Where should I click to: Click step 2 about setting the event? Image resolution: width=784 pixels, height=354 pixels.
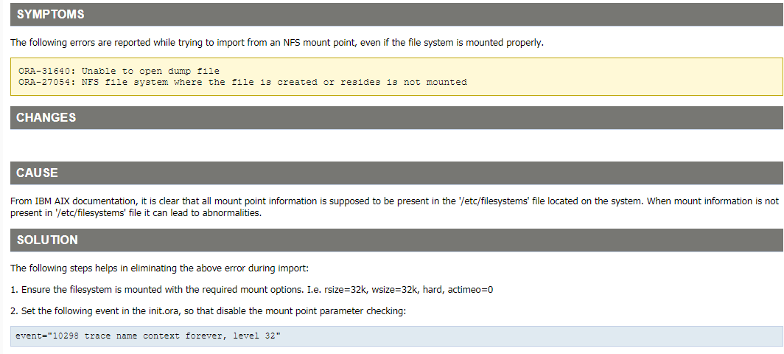pos(208,311)
